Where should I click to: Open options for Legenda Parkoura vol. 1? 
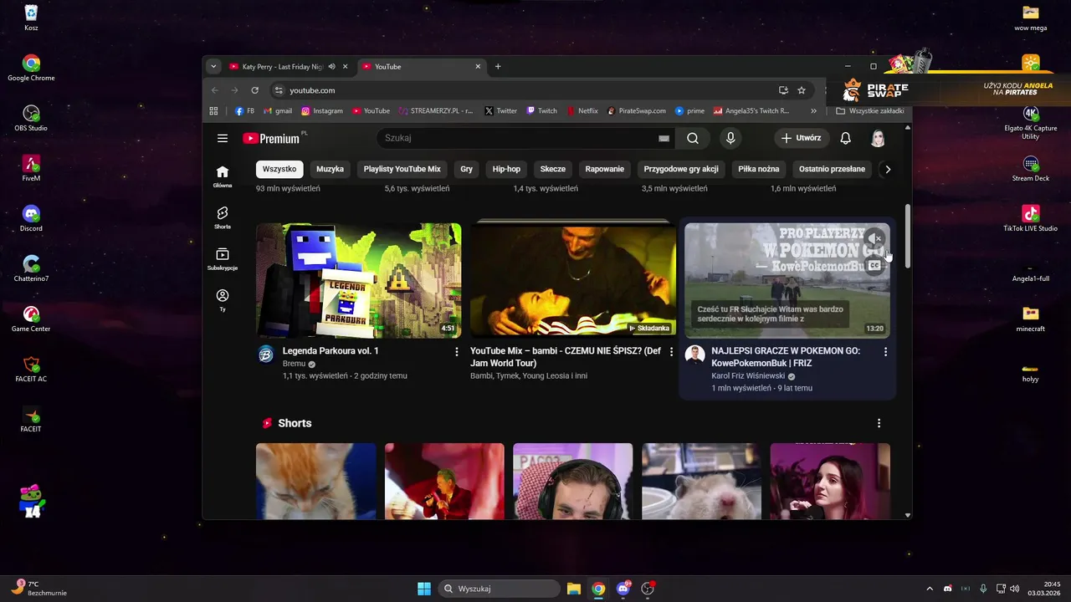coord(457,352)
